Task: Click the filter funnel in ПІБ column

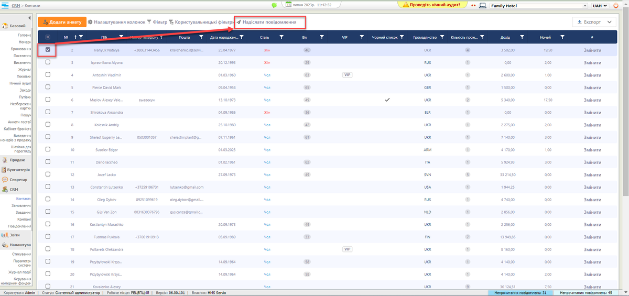Action: tap(122, 37)
